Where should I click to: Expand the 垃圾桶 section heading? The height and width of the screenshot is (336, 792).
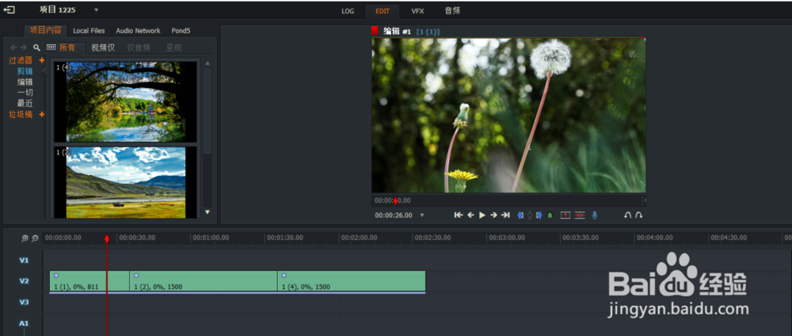[x=21, y=115]
